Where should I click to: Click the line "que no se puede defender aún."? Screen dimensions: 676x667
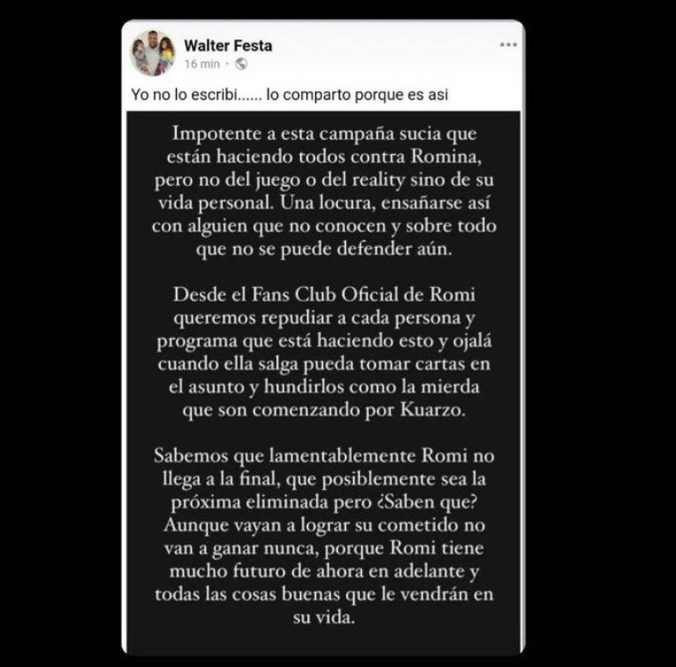point(324,249)
